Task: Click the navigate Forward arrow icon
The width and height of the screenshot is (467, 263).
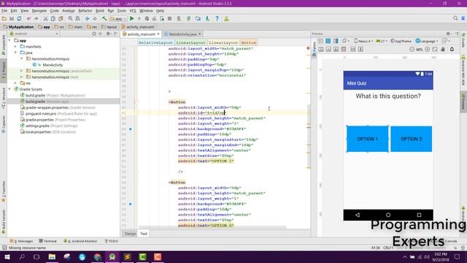Action: (x=95, y=18)
